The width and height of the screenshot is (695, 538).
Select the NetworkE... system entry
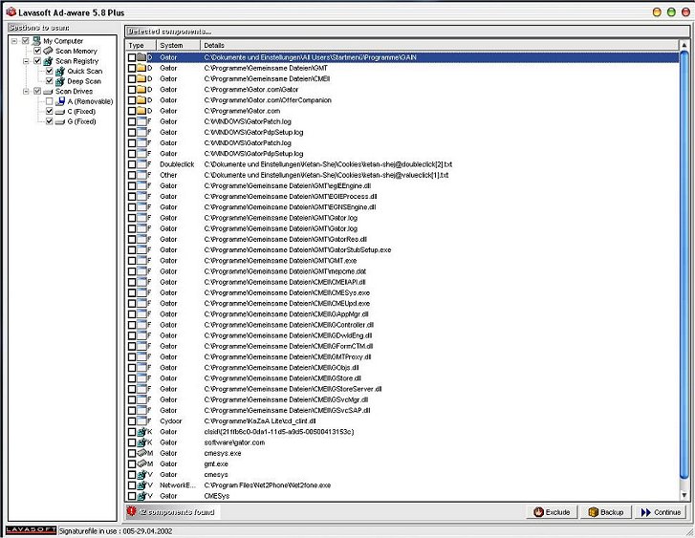177,485
